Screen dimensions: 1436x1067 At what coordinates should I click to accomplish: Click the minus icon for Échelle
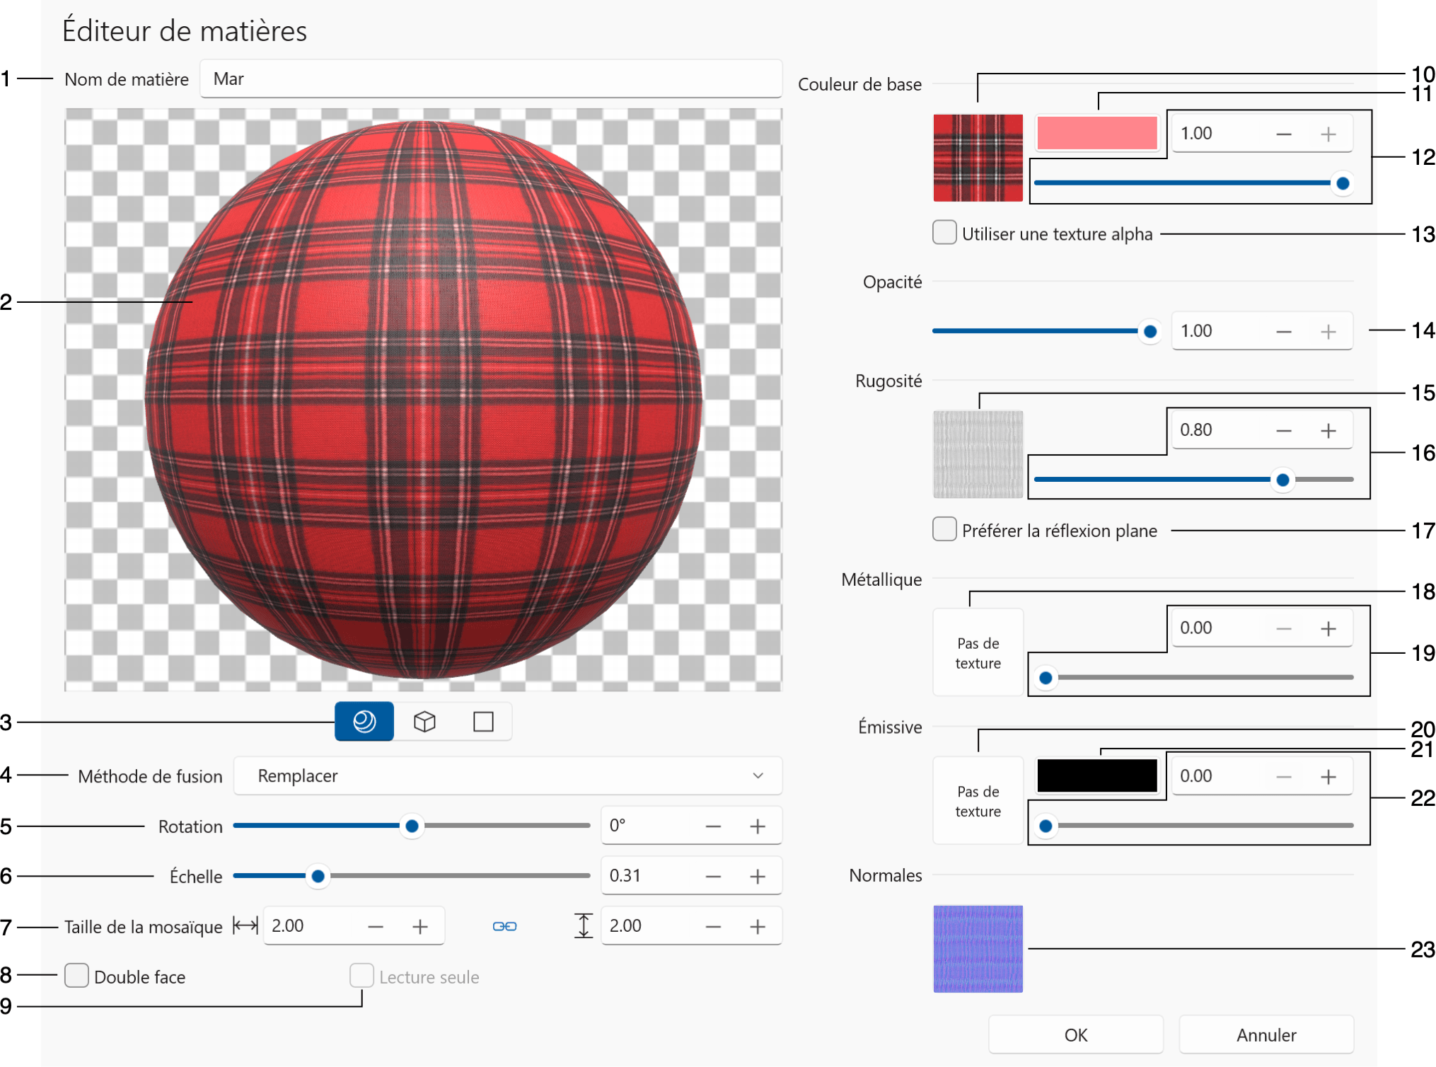click(713, 877)
